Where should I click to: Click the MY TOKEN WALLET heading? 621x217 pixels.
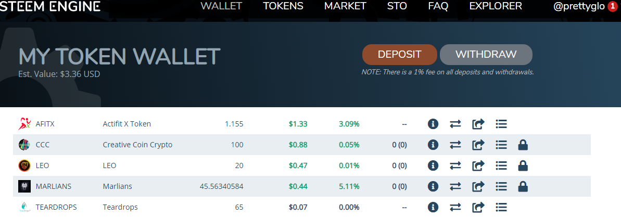(x=119, y=57)
